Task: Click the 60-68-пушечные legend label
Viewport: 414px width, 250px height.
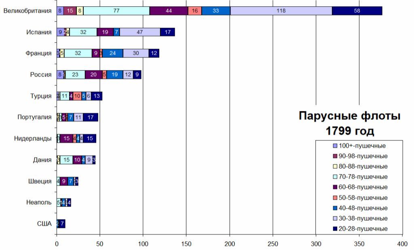Action: (362, 187)
